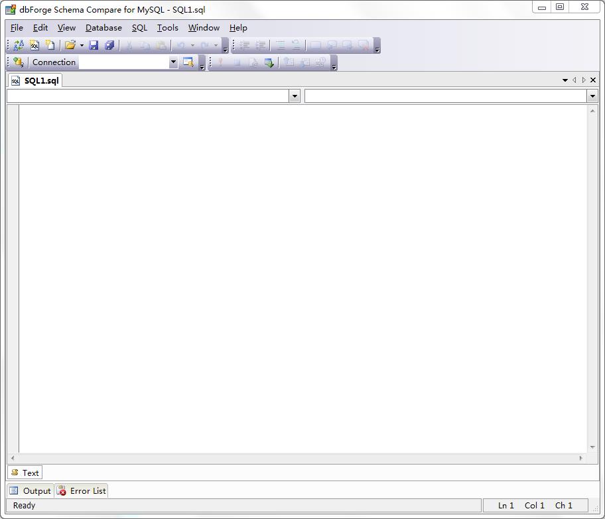Click the Paste clipboard icon
This screenshot has height=519, width=605.
pyautogui.click(x=161, y=45)
